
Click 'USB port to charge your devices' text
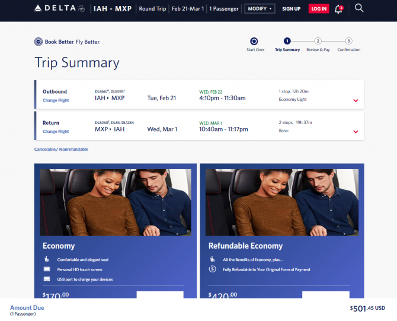pyautogui.click(x=85, y=279)
